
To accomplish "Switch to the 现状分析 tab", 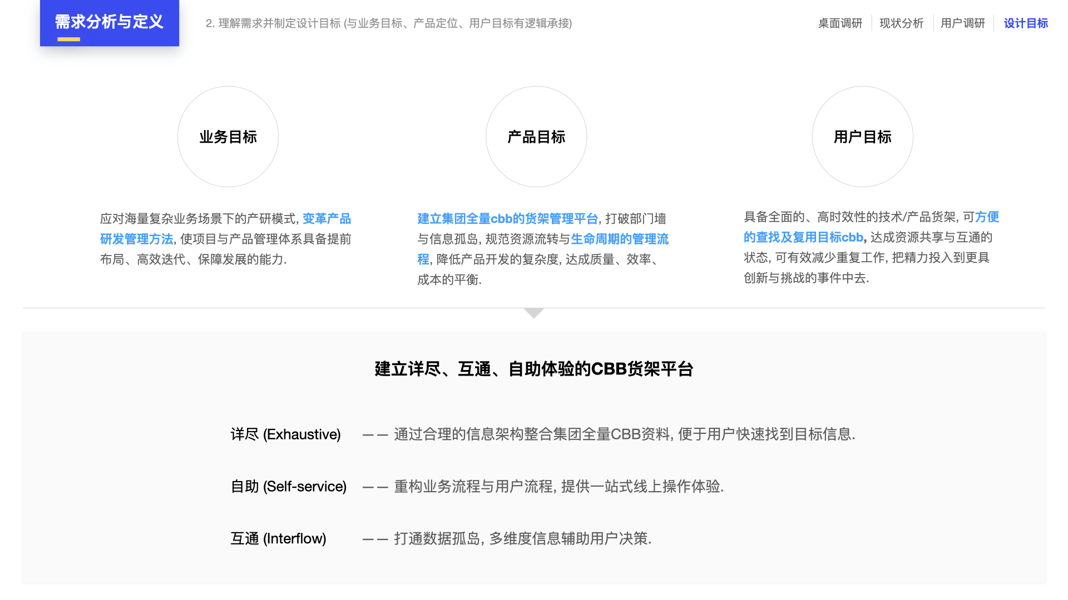I will 901,23.
